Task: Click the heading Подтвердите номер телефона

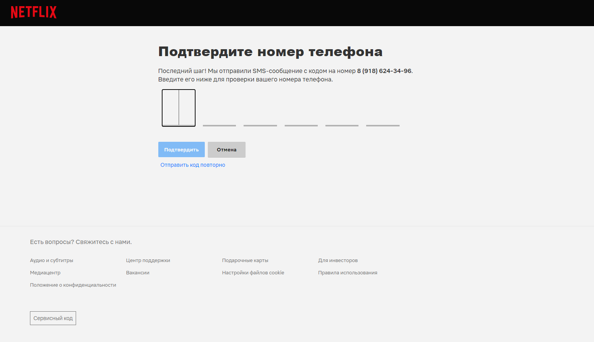Action: point(270,52)
